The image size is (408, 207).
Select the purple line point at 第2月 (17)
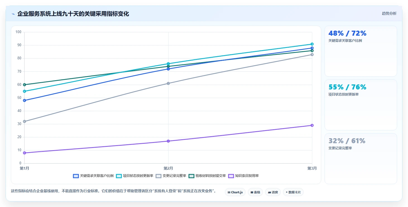tap(168, 141)
